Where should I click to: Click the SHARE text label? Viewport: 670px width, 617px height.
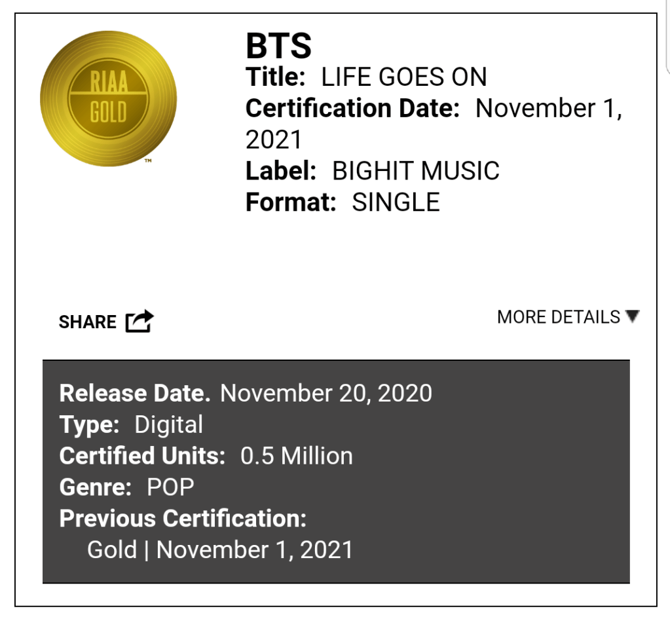[x=87, y=322]
